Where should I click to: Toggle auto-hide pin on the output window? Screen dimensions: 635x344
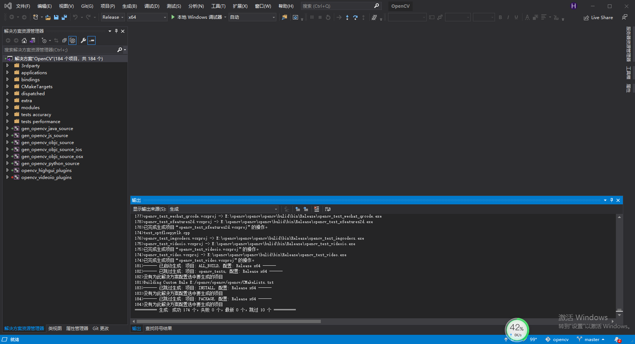point(611,200)
